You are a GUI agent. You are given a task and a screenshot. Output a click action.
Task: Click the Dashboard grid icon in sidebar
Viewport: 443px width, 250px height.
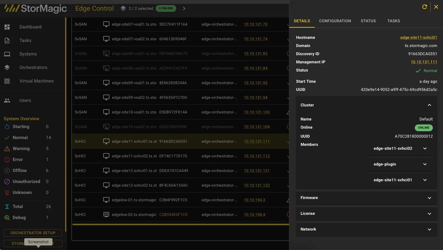(x=7, y=27)
